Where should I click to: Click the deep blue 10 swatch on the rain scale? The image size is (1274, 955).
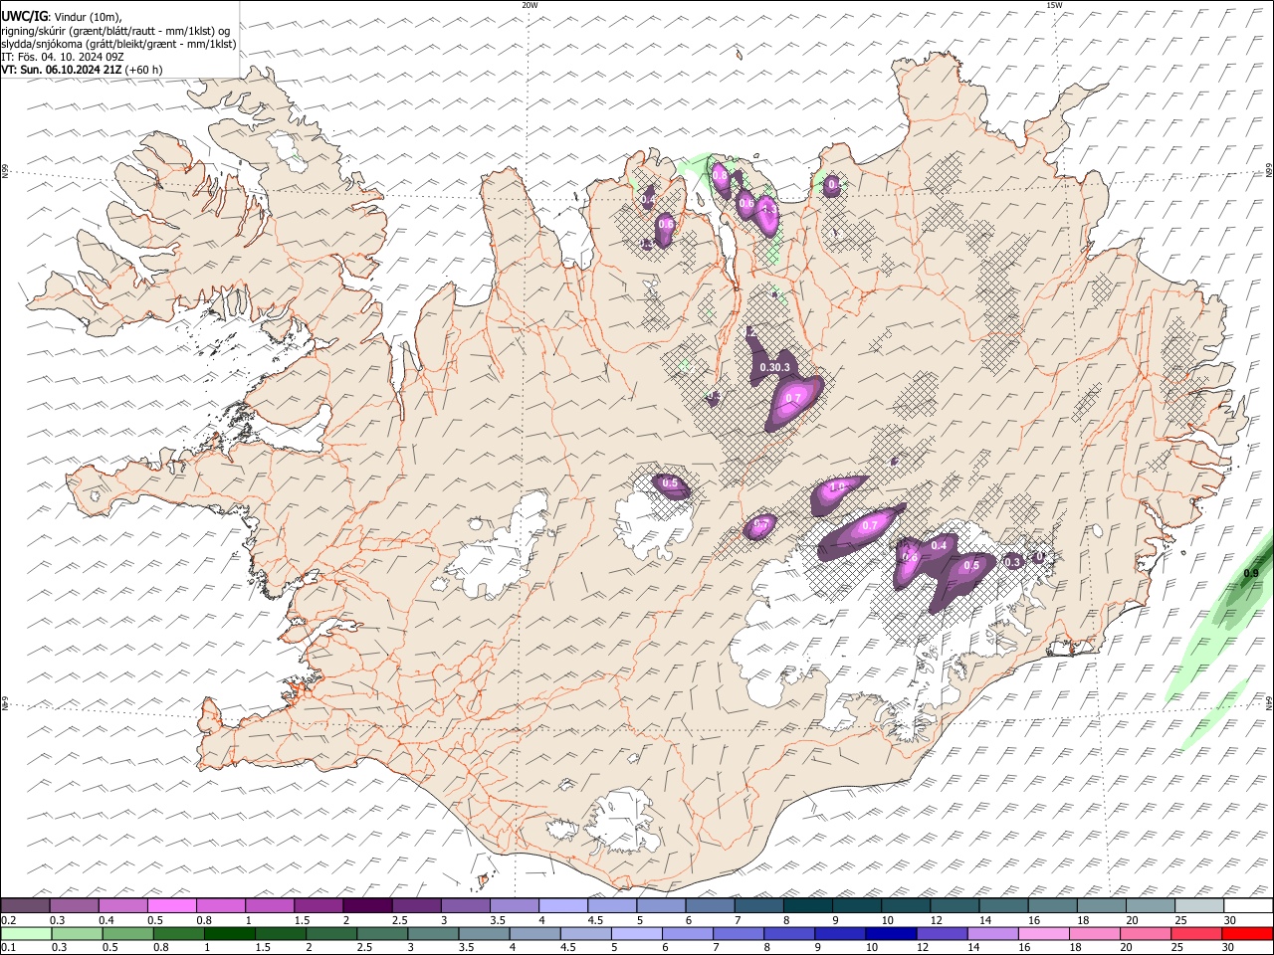(x=891, y=933)
